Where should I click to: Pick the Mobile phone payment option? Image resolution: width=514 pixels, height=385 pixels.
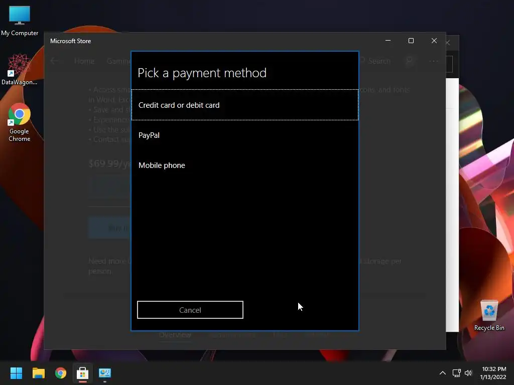245,165
